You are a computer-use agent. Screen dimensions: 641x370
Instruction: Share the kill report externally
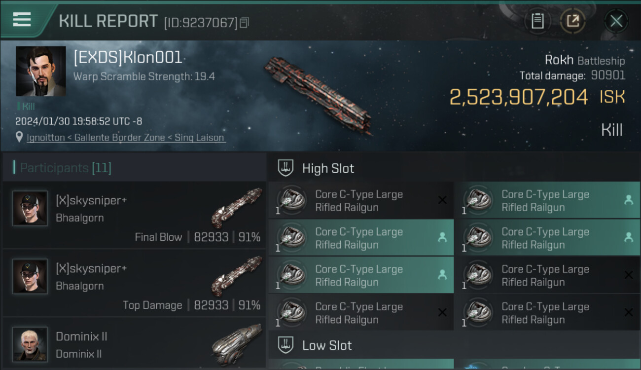pos(573,21)
